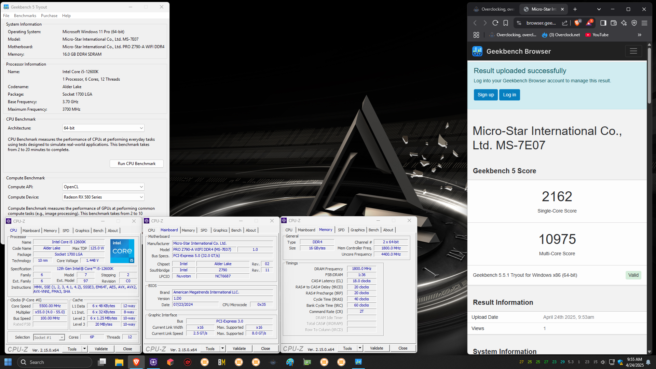Open Geekbench Purchase menu

pyautogui.click(x=49, y=16)
